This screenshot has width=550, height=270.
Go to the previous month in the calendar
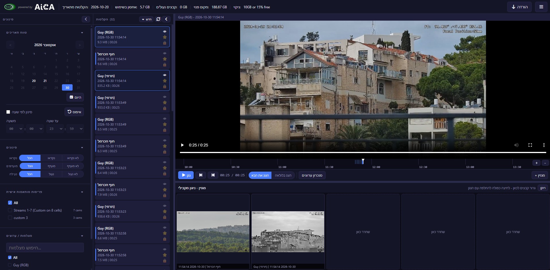(x=11, y=45)
